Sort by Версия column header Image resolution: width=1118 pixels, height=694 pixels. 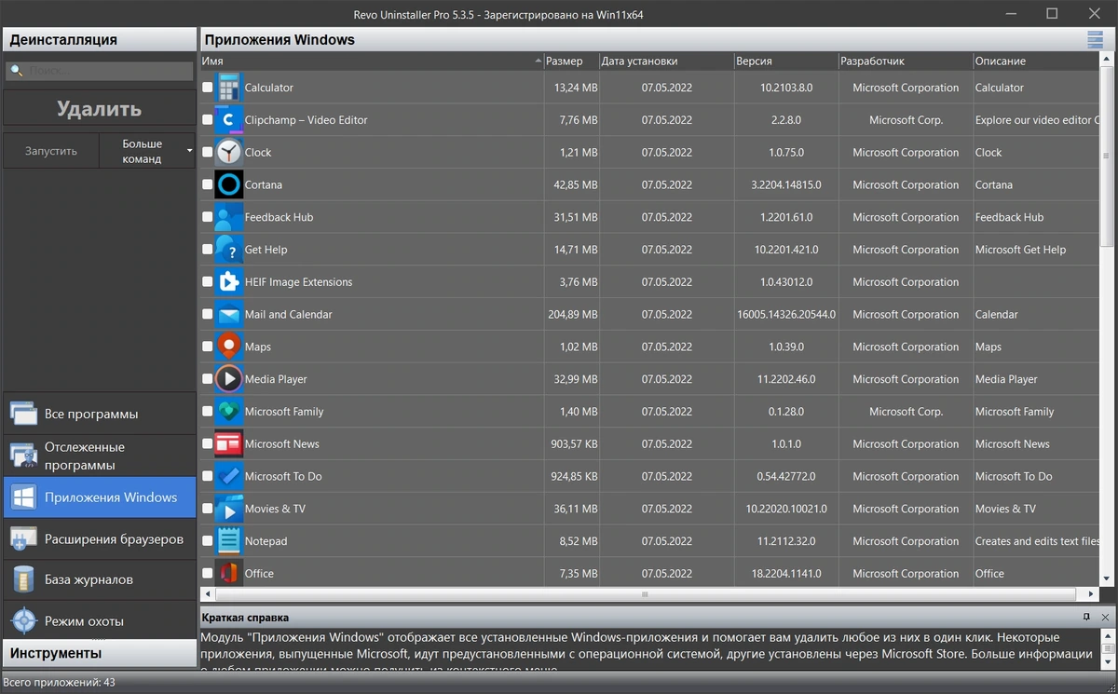coord(785,61)
